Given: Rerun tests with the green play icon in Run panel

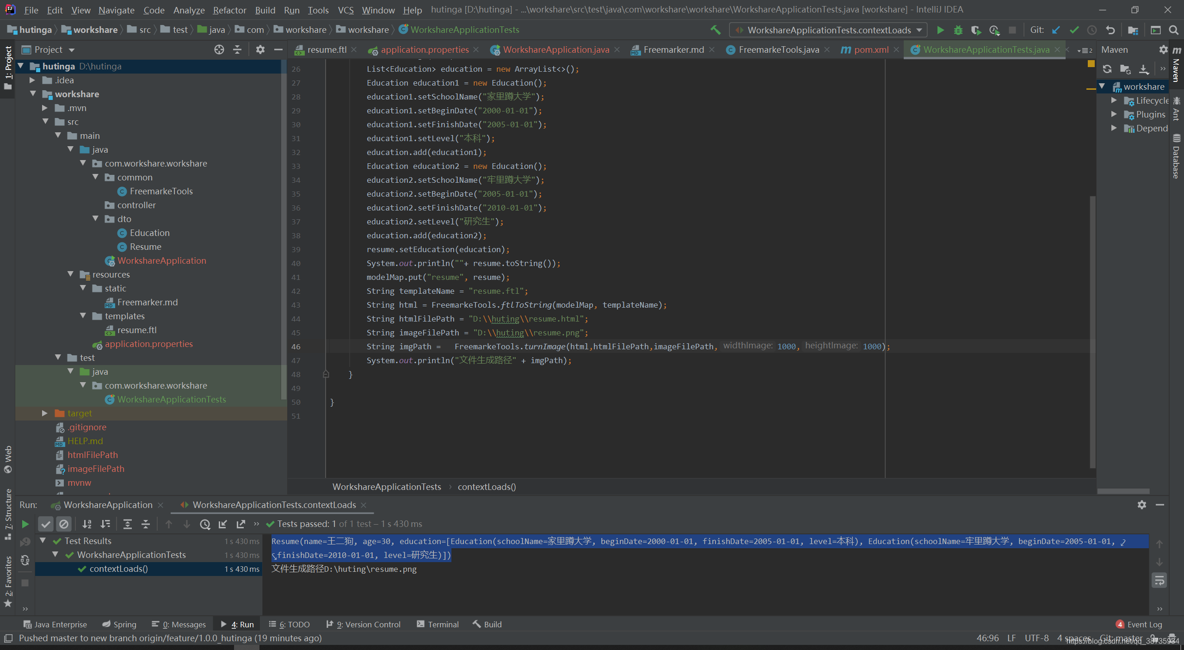Looking at the screenshot, I should click(x=25, y=524).
